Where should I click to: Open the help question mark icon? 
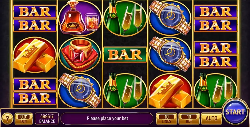(x=7, y=119)
